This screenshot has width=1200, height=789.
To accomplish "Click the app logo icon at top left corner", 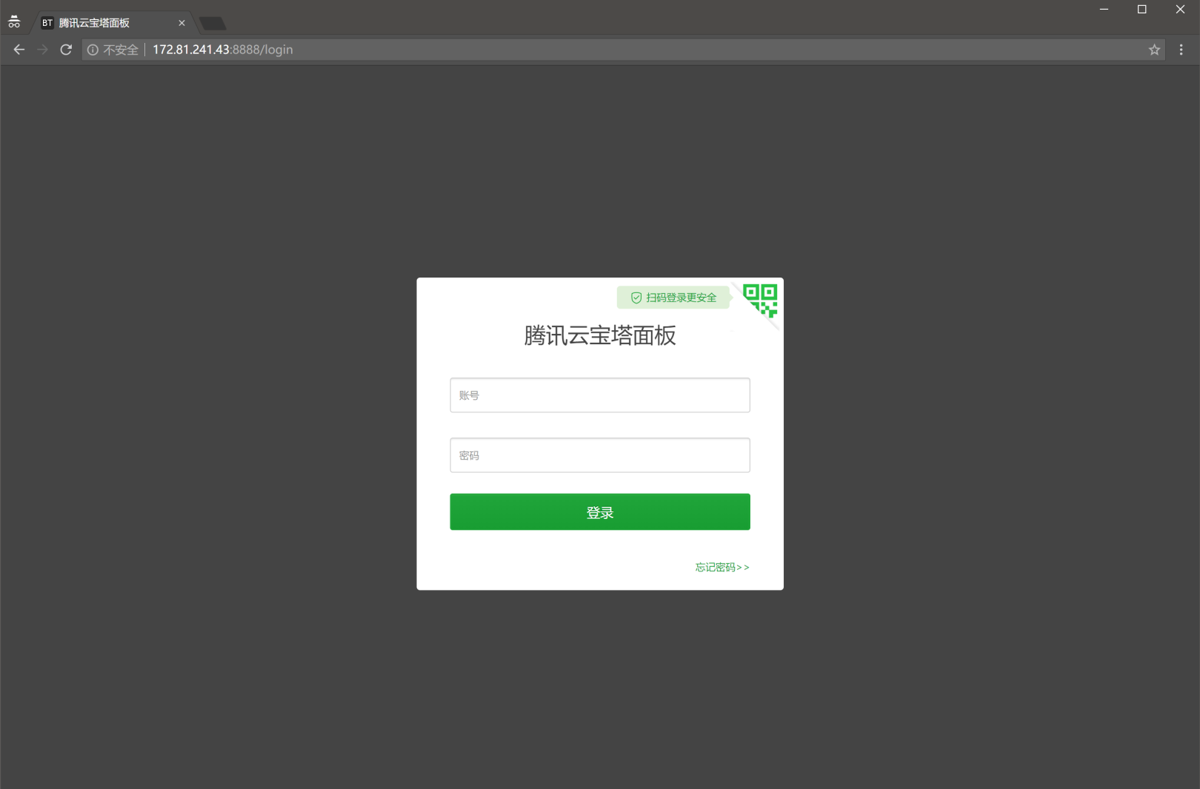I will coord(15,21).
